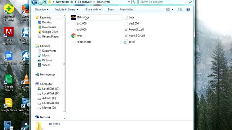Viewport: 232px width, 130px height.
Task: Click the New folder (2) breadcrumb
Action: coord(65,2)
